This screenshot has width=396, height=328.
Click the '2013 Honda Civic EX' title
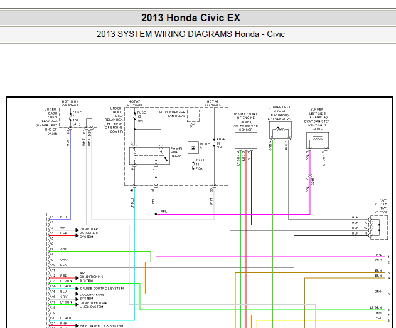pos(190,18)
